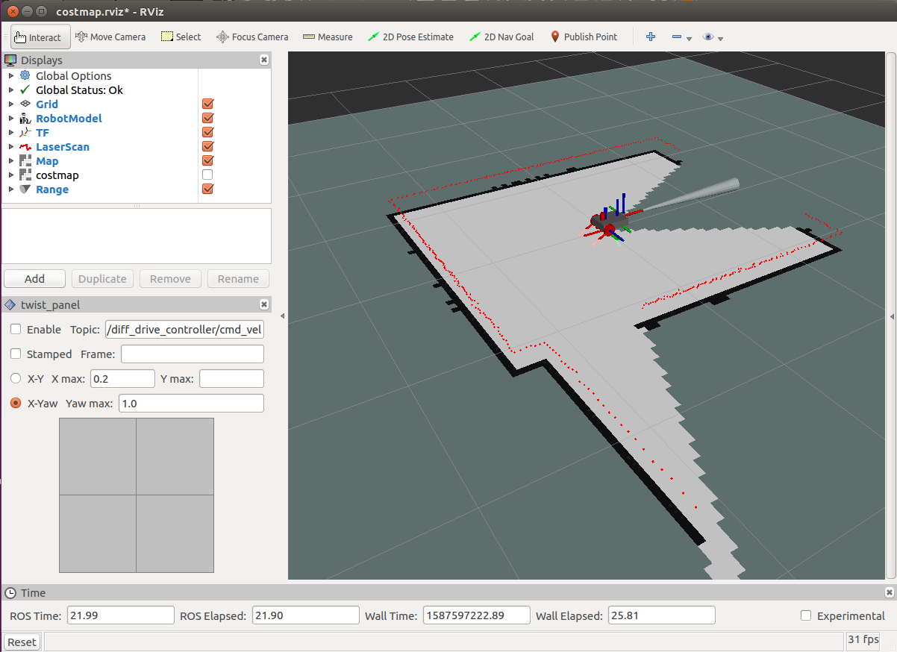This screenshot has height=652, width=897.
Task: Tick the Experimental checkbox
Action: coord(805,615)
